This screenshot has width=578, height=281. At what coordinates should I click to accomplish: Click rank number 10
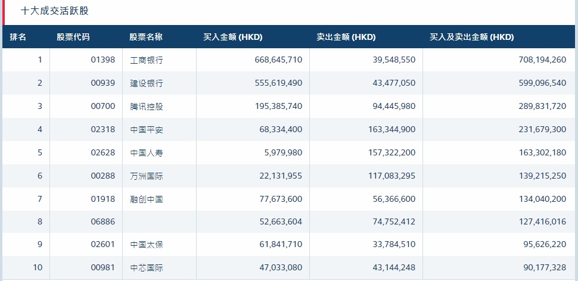tap(38, 267)
